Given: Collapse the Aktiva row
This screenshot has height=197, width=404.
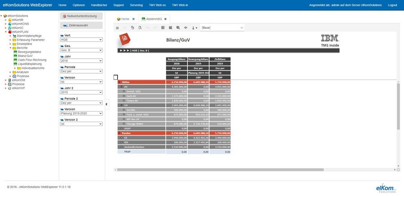Looking at the screenshot, I should coord(119,82).
